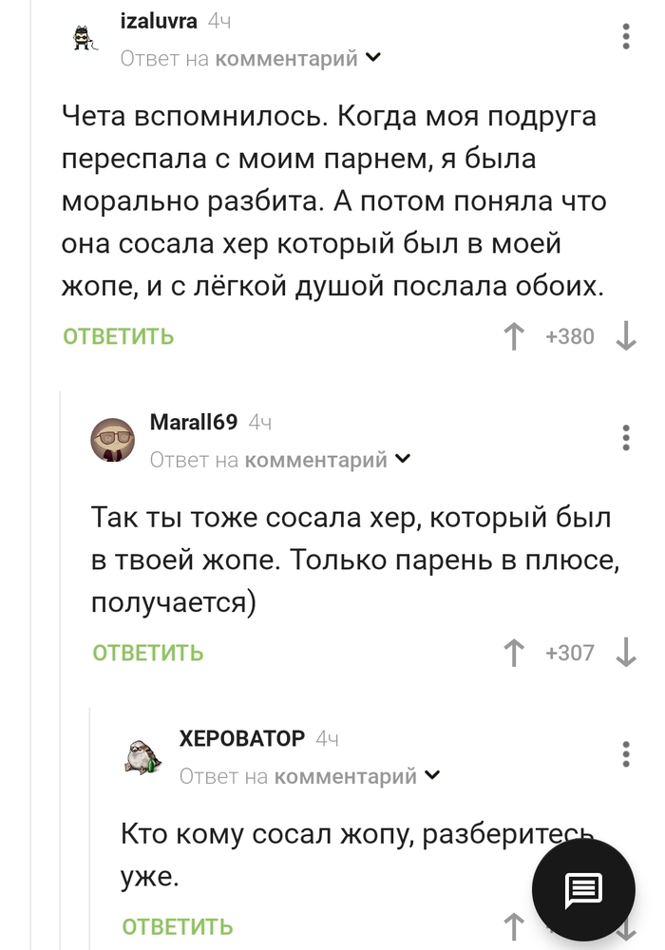Screen dimensions: 665x950
Task: Click ОТВЕТИТЬ on izaluvra's comment
Action: 117,335
